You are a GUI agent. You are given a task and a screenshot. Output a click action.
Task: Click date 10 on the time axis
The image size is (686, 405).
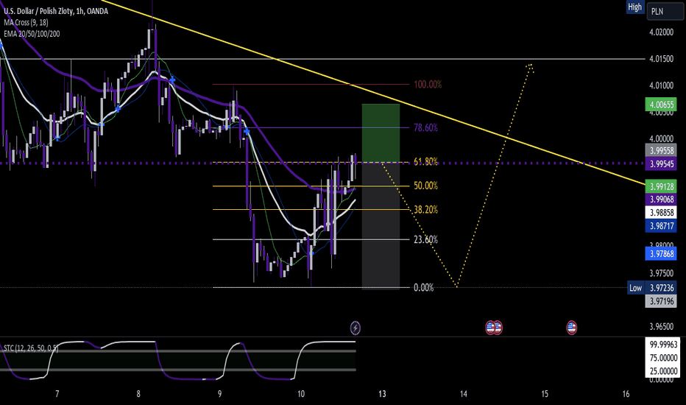[x=301, y=394]
